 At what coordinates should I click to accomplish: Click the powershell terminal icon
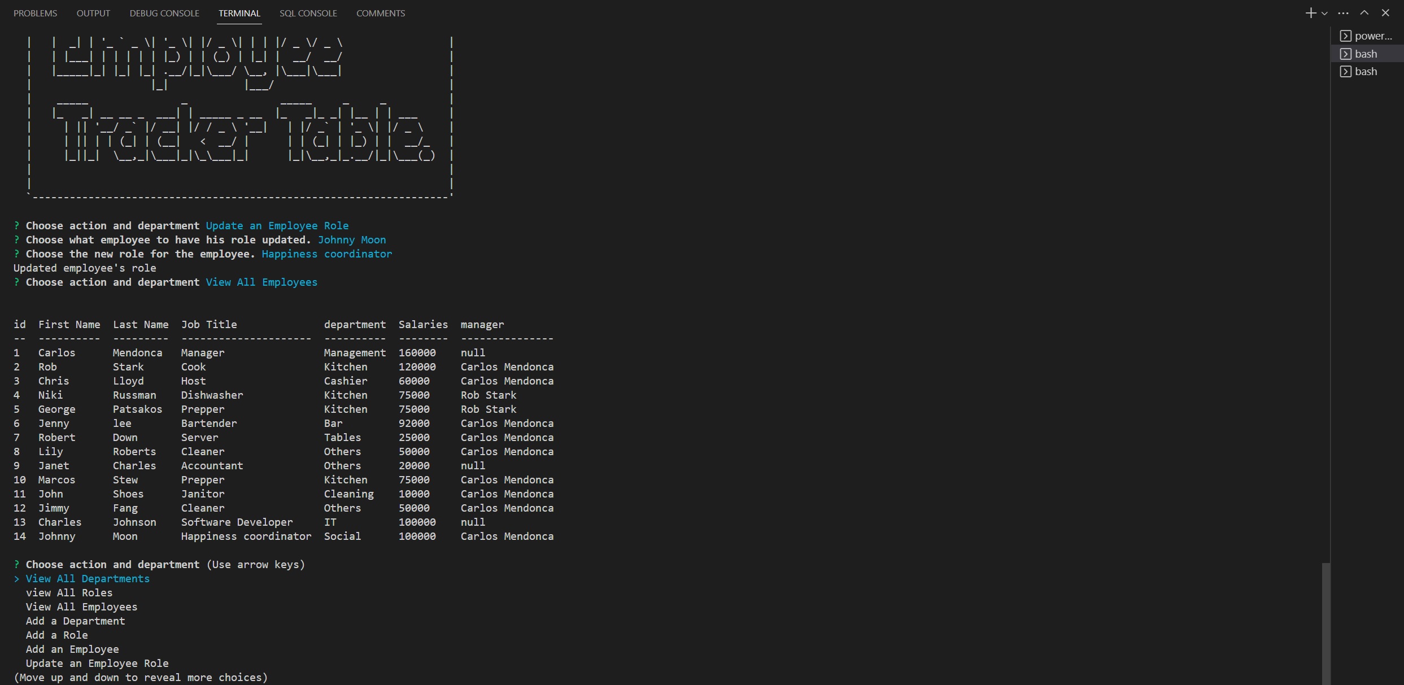point(1346,36)
